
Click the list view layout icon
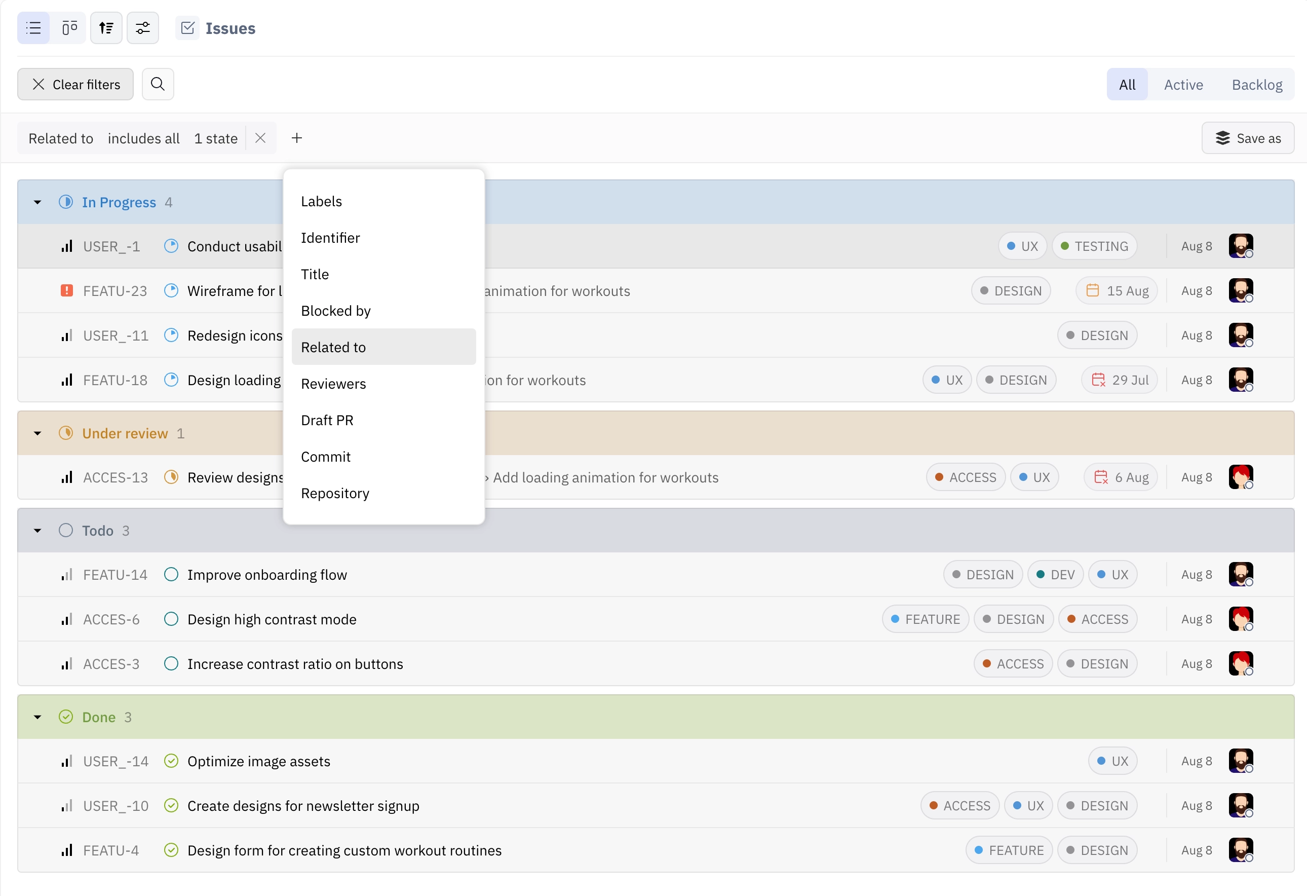tap(34, 28)
